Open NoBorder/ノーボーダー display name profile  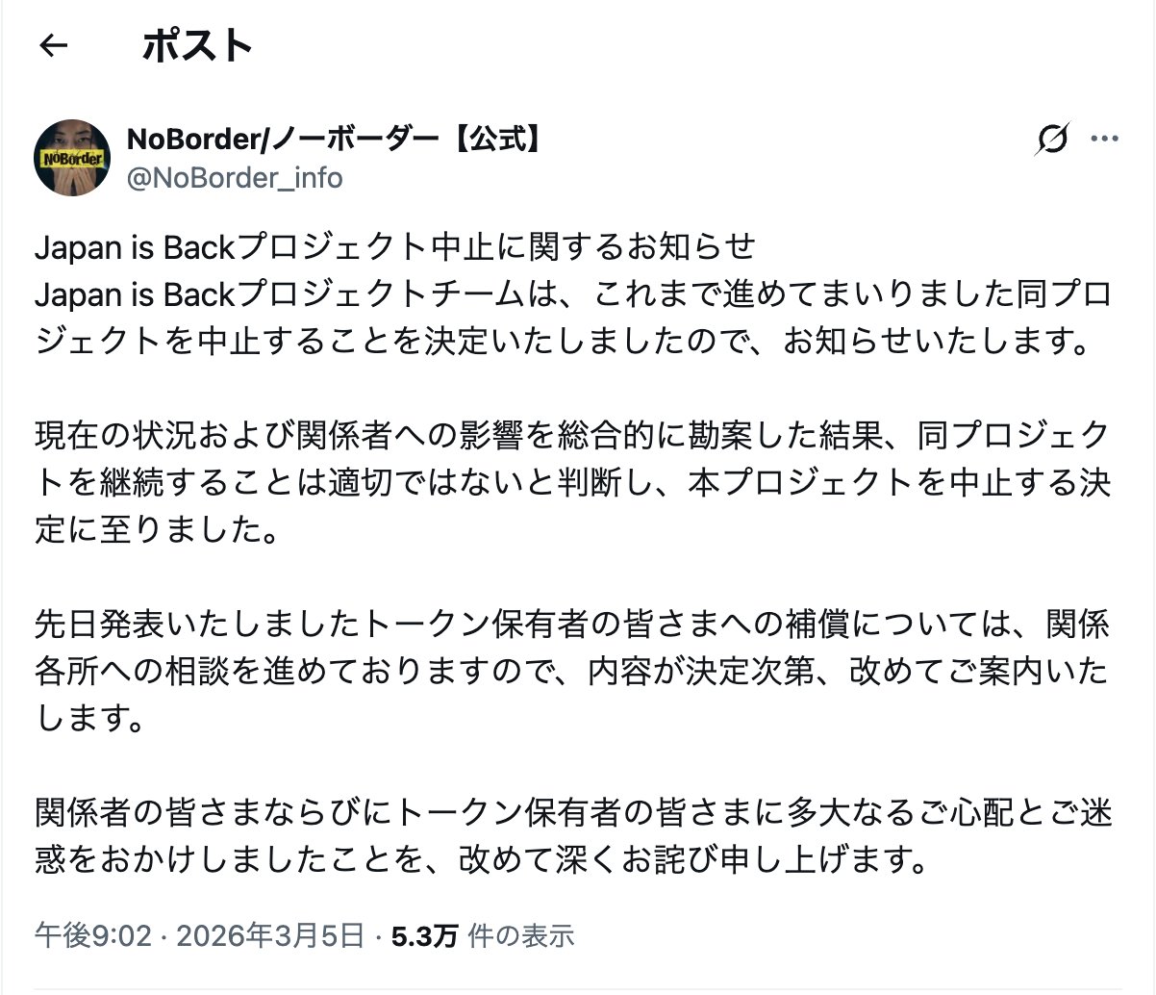click(x=289, y=140)
